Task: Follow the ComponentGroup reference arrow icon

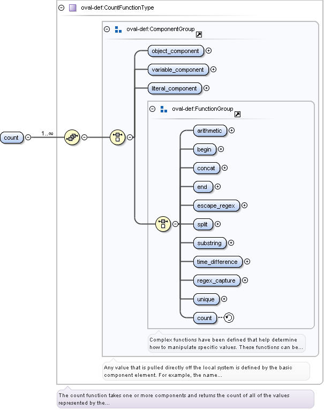Action: 199,35
